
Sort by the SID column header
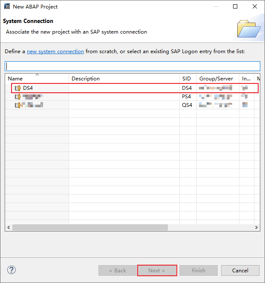187,78
